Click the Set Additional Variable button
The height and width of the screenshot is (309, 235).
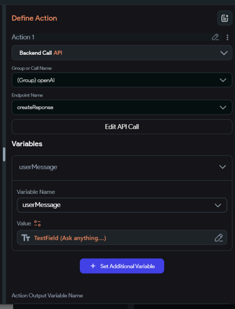coord(122,266)
